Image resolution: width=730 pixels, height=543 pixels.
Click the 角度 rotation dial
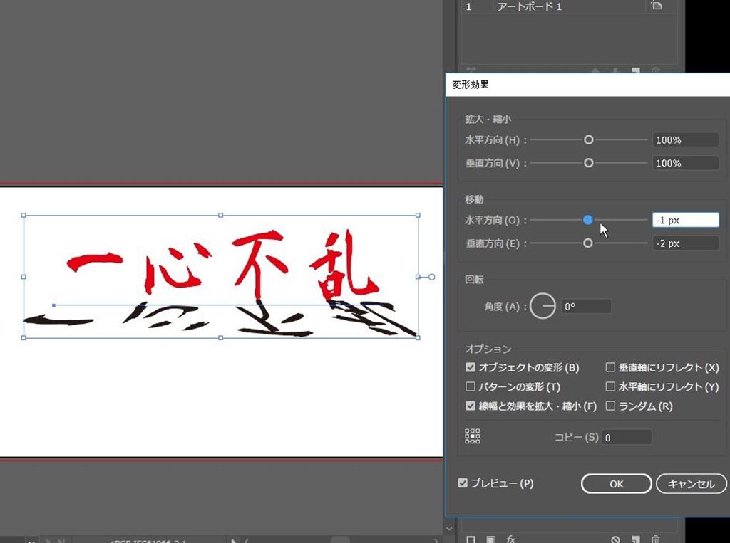543,307
